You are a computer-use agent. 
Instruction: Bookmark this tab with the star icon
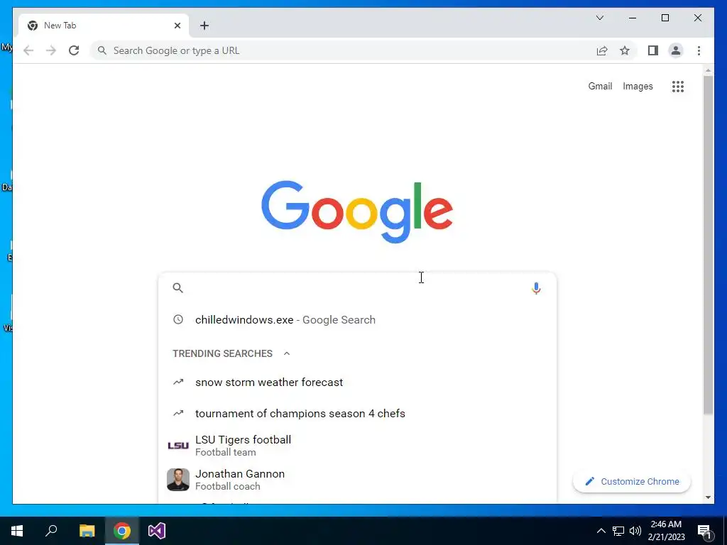625,50
